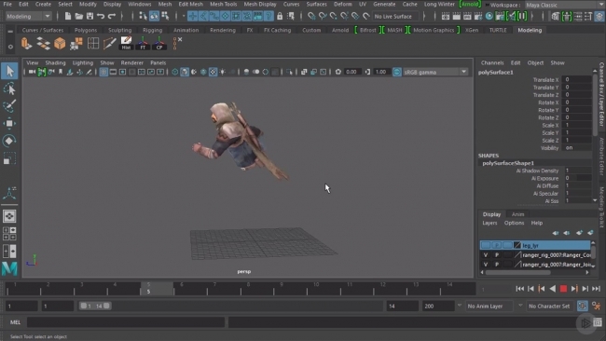The image size is (606, 341).
Task: Click the stop playback red button
Action: tap(563, 289)
